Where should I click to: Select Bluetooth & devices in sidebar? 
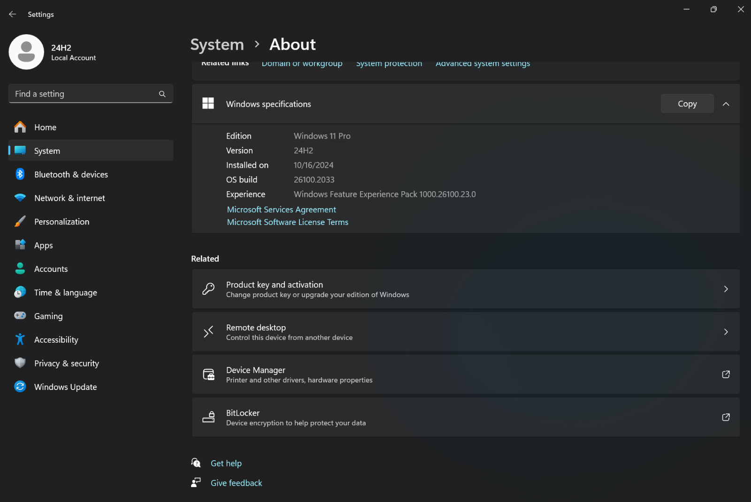pos(91,174)
